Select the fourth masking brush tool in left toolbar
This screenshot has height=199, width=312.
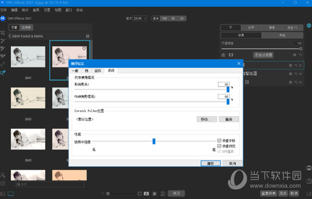[3, 56]
